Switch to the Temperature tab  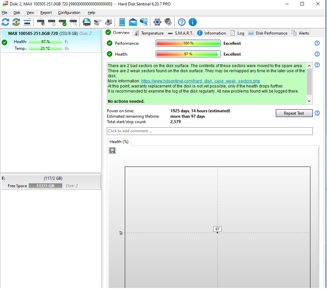(x=149, y=33)
